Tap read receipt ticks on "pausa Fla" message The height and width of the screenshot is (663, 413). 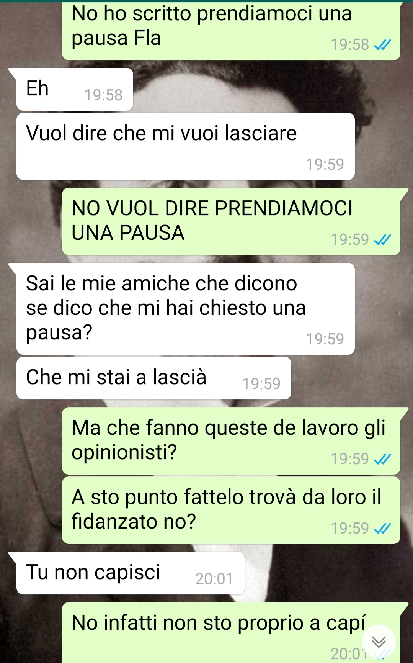(382, 45)
